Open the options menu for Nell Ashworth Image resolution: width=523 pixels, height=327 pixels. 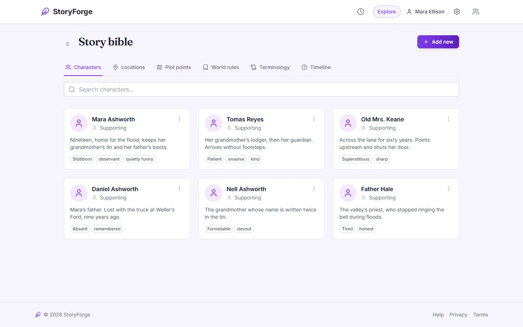coord(314,189)
